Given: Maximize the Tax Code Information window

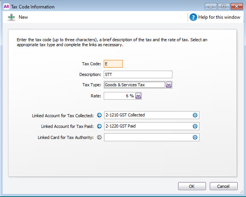Looking at the screenshot, I should click(224, 6).
